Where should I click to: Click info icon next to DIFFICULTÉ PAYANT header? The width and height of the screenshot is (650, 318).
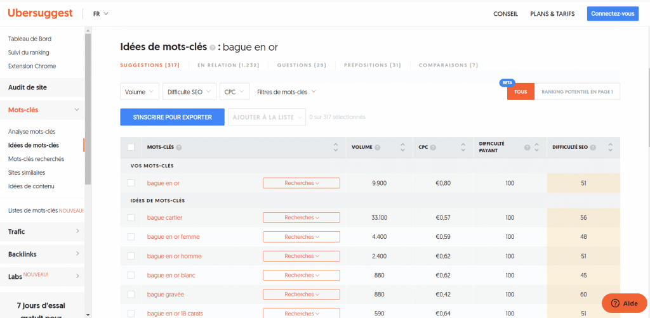tap(527, 148)
